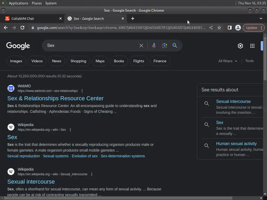The height and width of the screenshot is (200, 267).
Task: Filter results by Images
Action: [16, 61]
